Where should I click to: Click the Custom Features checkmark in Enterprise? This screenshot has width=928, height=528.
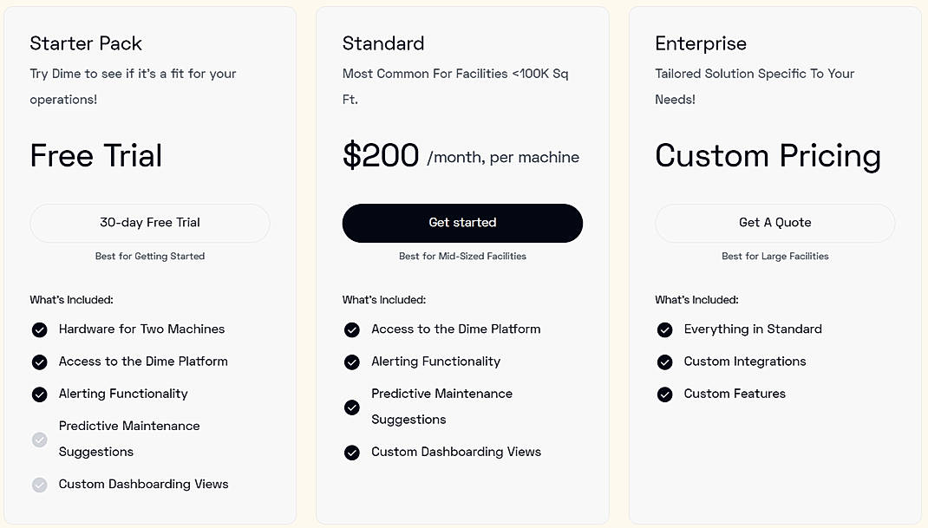pyautogui.click(x=664, y=394)
